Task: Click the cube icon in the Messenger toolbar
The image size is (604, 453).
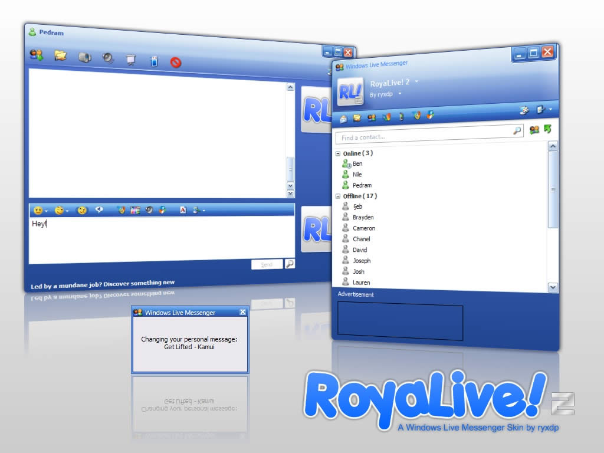Action: pyautogui.click(x=430, y=114)
